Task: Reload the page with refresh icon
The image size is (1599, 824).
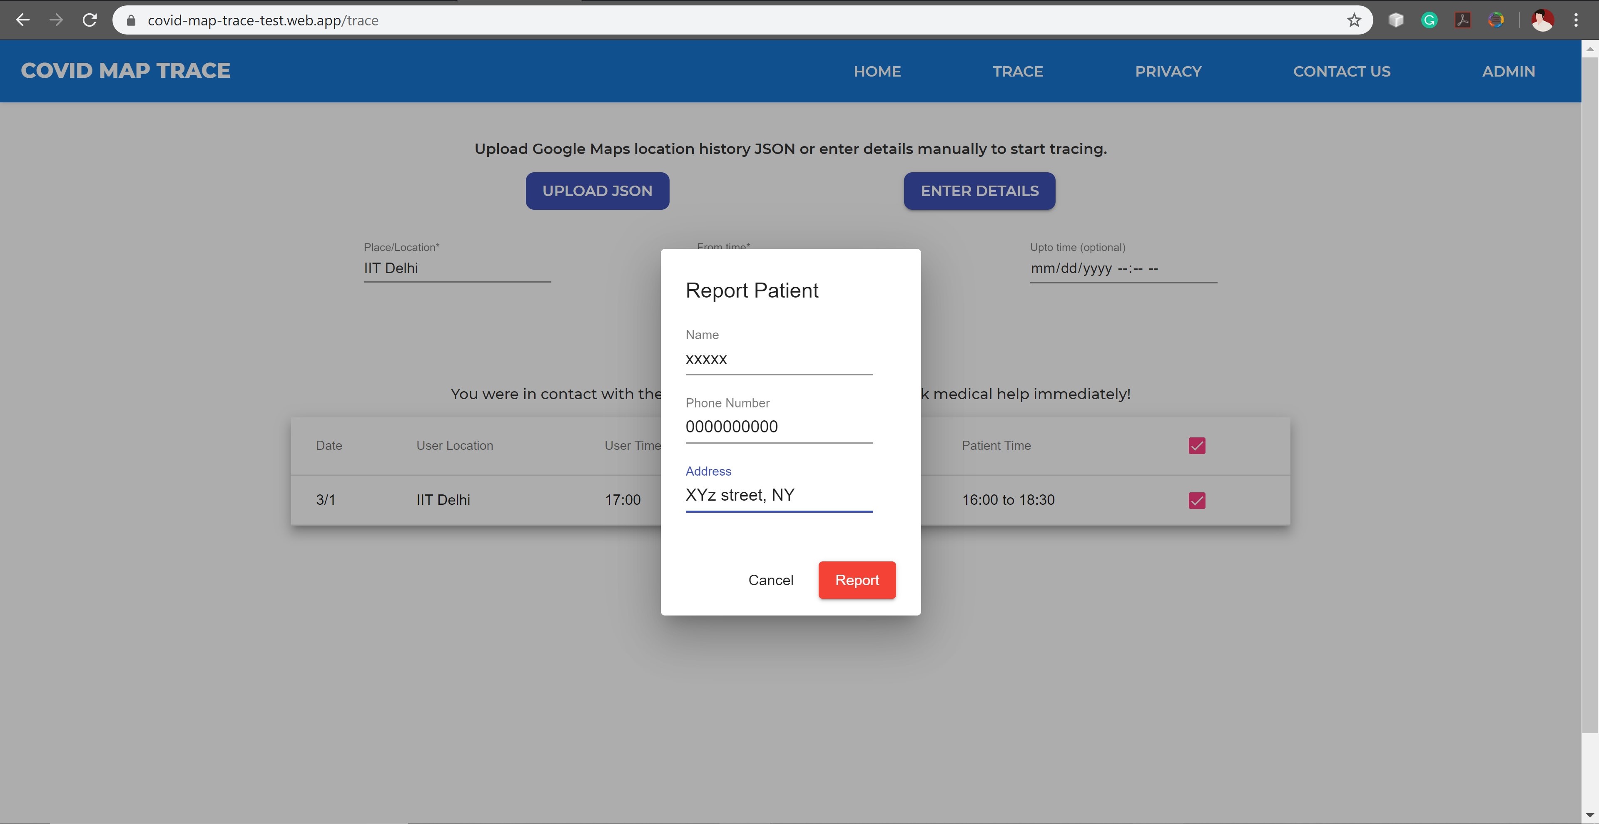Action: (x=90, y=20)
